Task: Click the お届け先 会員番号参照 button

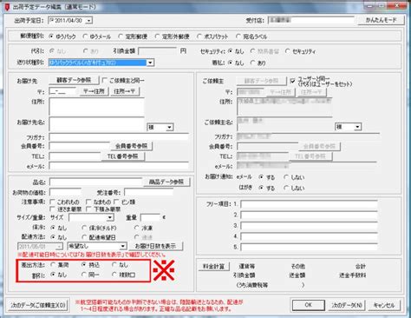Action: (x=131, y=146)
